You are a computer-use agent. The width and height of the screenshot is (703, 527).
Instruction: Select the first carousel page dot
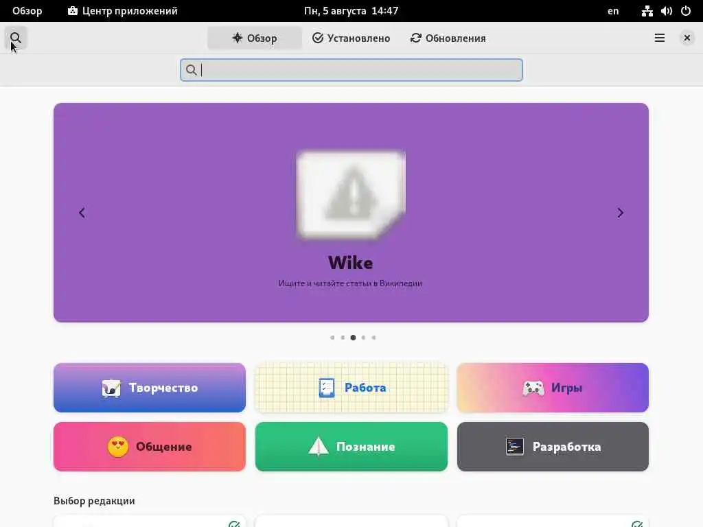click(332, 338)
